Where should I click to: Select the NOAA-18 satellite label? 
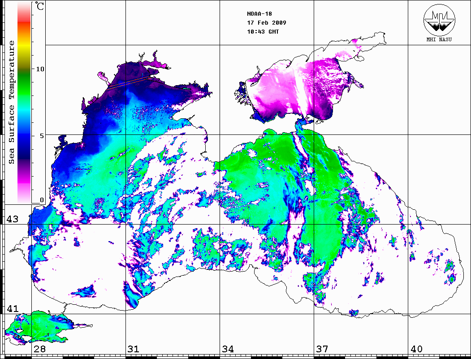pyautogui.click(x=259, y=14)
